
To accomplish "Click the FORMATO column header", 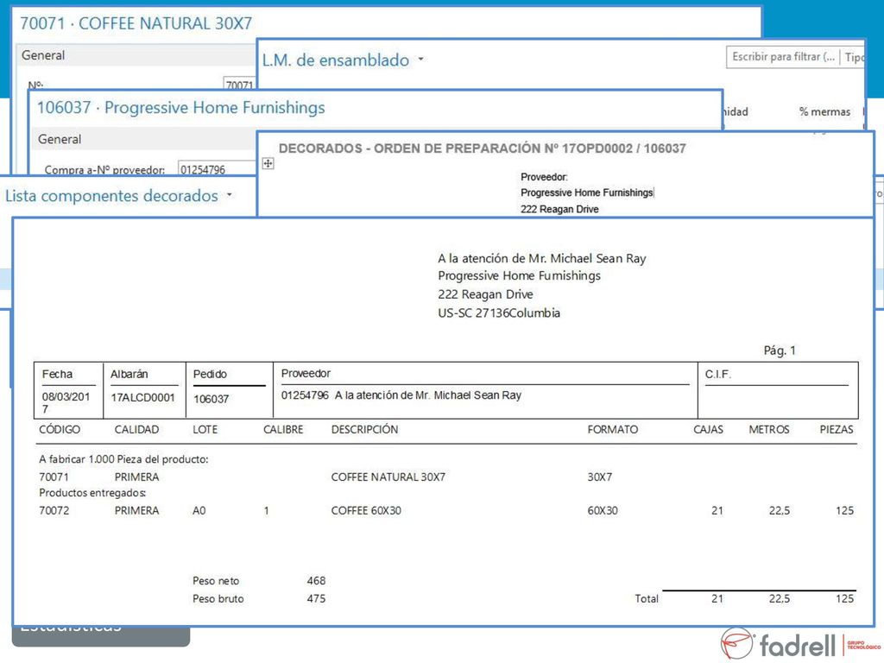I will 612,430.
